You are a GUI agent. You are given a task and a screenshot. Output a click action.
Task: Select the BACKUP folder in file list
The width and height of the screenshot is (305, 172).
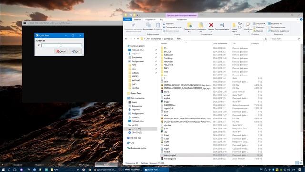pyautogui.click(x=167, y=52)
